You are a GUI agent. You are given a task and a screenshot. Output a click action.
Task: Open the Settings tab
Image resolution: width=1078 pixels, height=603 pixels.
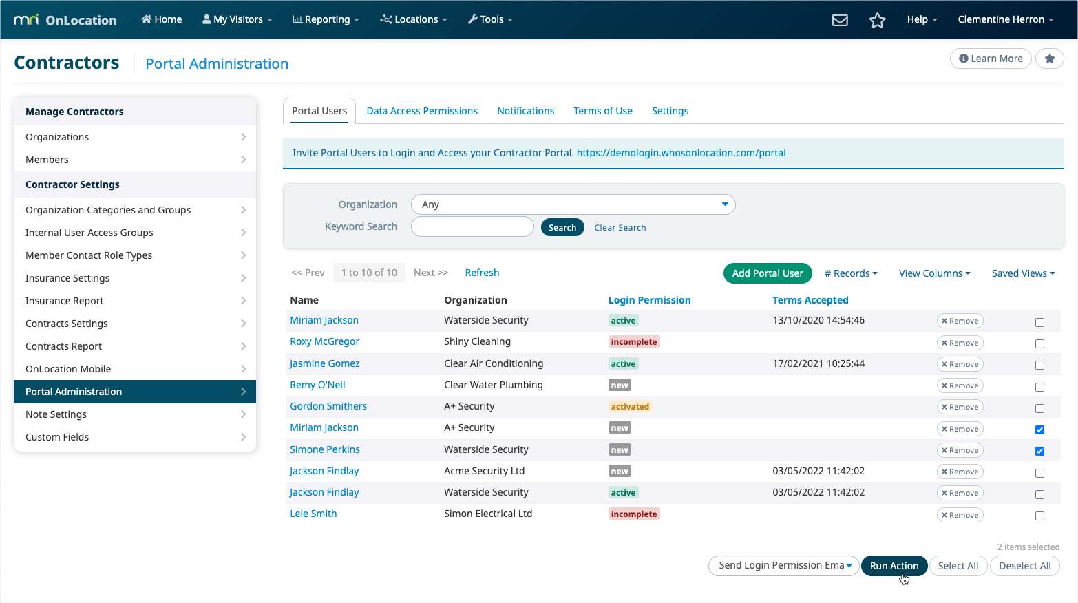tap(670, 111)
